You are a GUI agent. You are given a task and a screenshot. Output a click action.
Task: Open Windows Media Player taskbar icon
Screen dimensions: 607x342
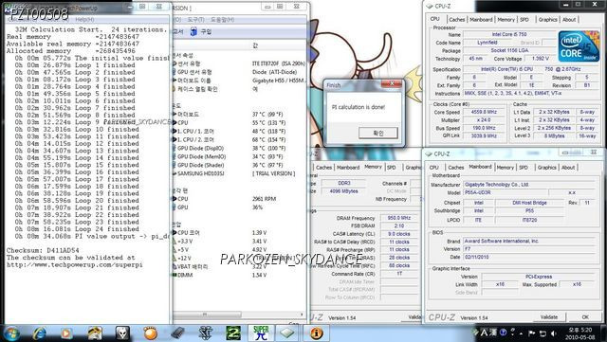click(x=66, y=333)
